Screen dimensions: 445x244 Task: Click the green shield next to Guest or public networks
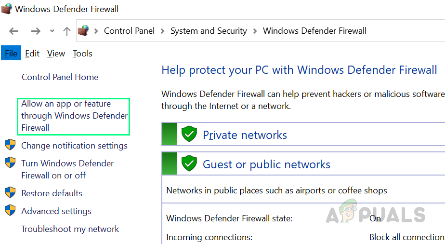[x=189, y=164]
